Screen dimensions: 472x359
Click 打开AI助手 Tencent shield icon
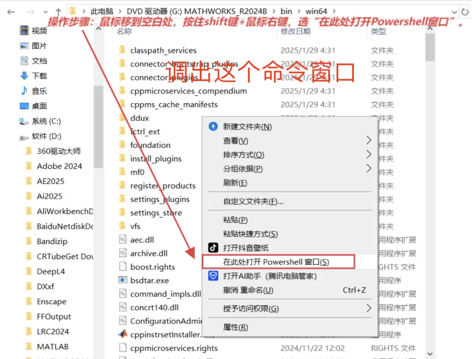point(213,276)
